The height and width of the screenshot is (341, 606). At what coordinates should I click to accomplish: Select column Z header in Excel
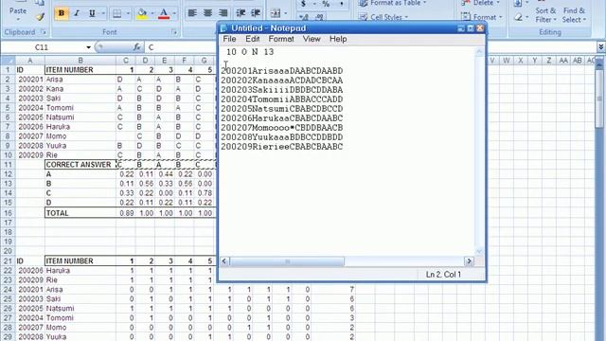click(x=548, y=61)
